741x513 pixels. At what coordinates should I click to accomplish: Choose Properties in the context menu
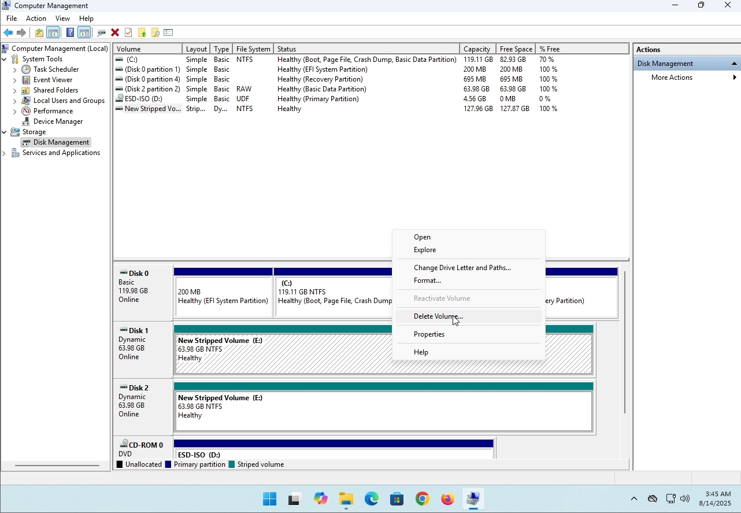coord(469,334)
